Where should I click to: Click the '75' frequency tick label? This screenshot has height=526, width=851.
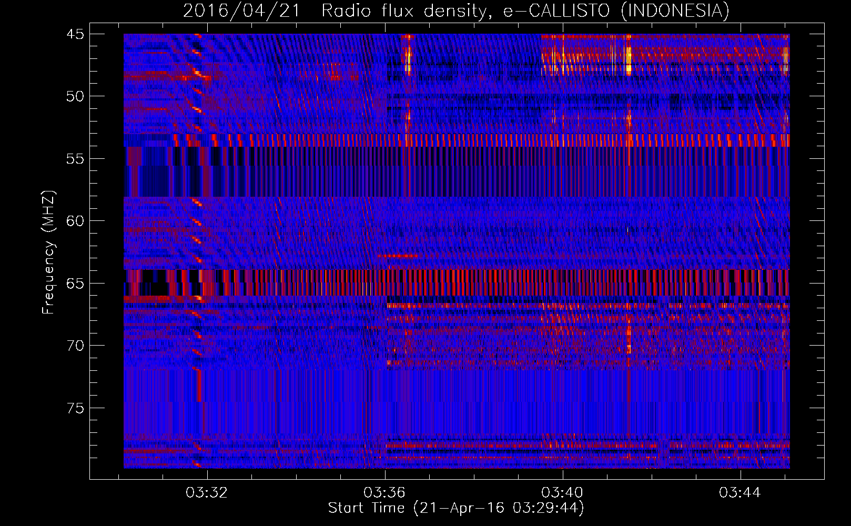click(x=75, y=408)
